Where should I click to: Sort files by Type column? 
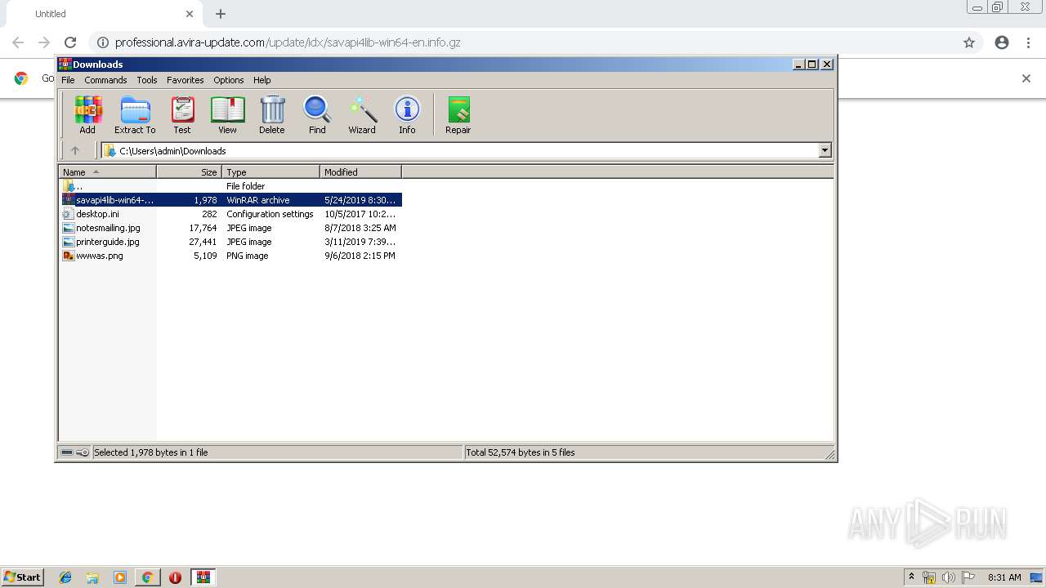[x=271, y=172]
